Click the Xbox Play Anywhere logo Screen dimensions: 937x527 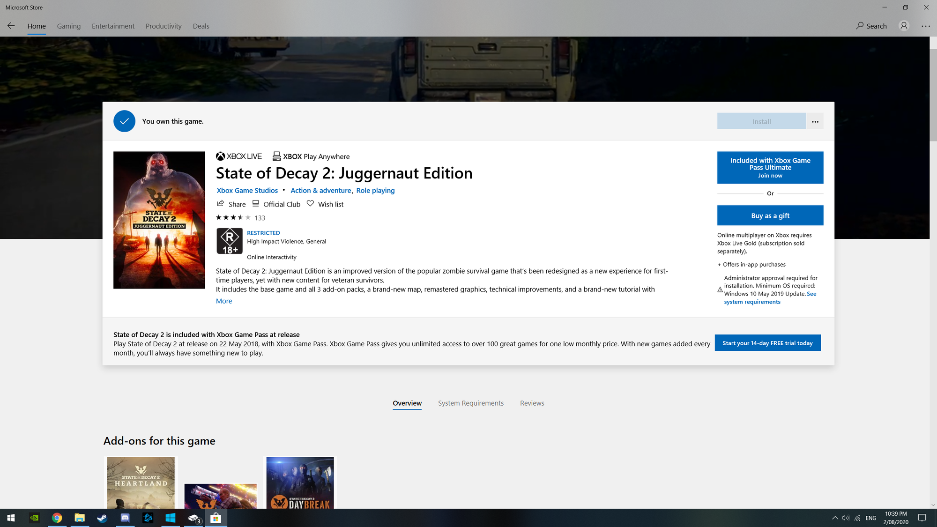point(311,156)
